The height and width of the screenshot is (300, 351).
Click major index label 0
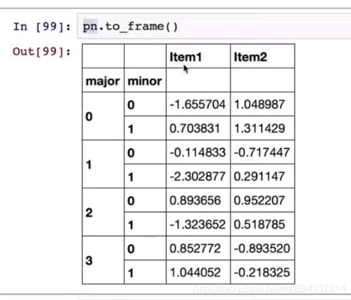(x=89, y=117)
